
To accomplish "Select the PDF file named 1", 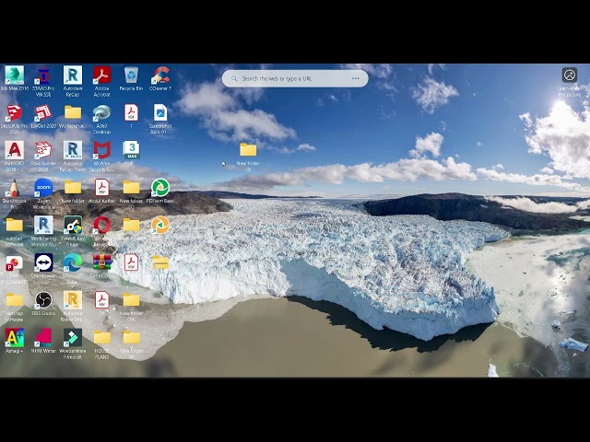I will click(131, 112).
